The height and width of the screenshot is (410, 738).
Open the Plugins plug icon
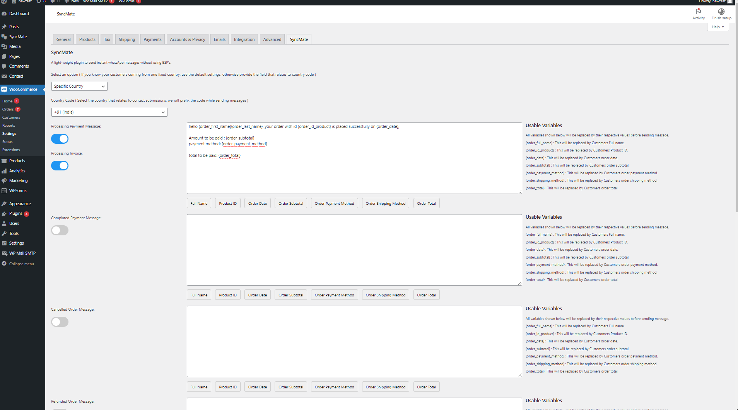tap(4, 213)
